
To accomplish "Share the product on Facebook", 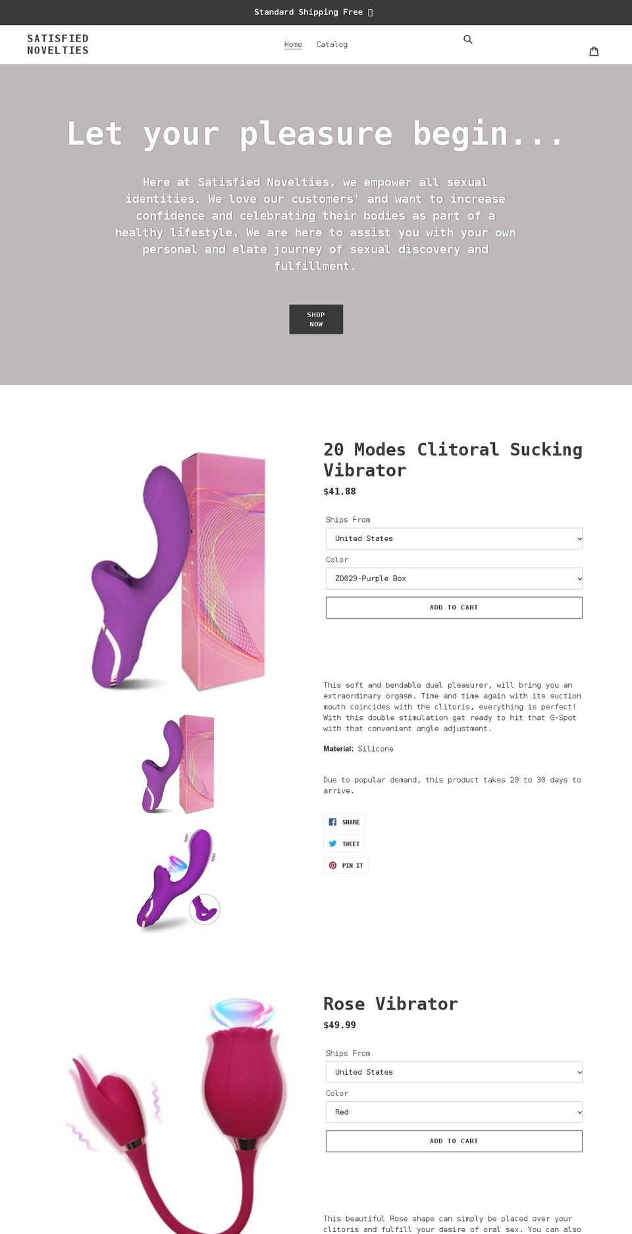I will point(344,821).
